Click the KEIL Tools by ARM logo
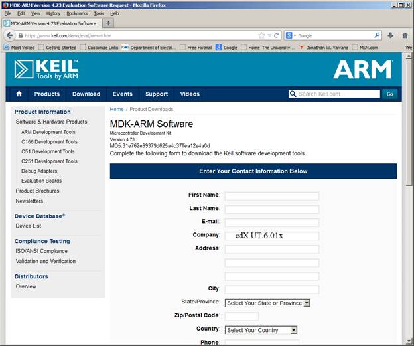 click(x=46, y=69)
